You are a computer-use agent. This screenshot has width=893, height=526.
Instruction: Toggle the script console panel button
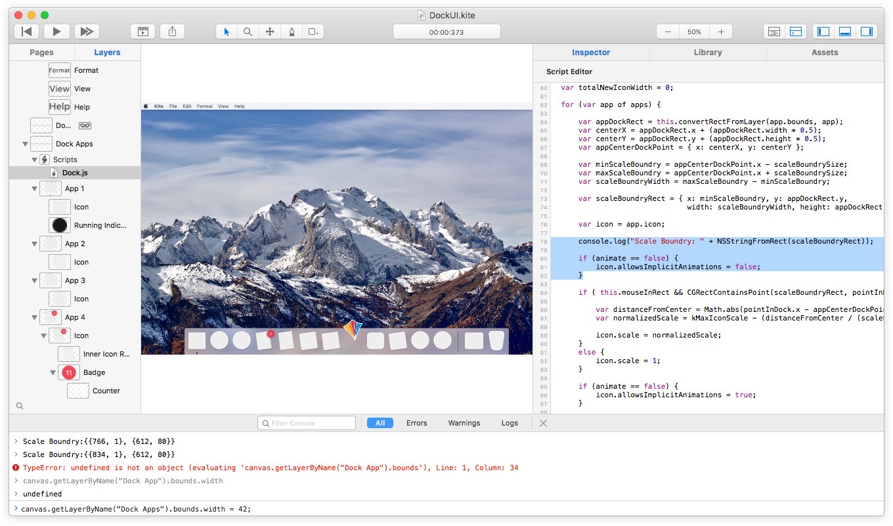click(795, 32)
